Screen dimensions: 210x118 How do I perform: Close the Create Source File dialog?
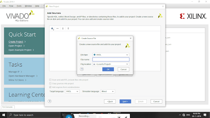131,38
